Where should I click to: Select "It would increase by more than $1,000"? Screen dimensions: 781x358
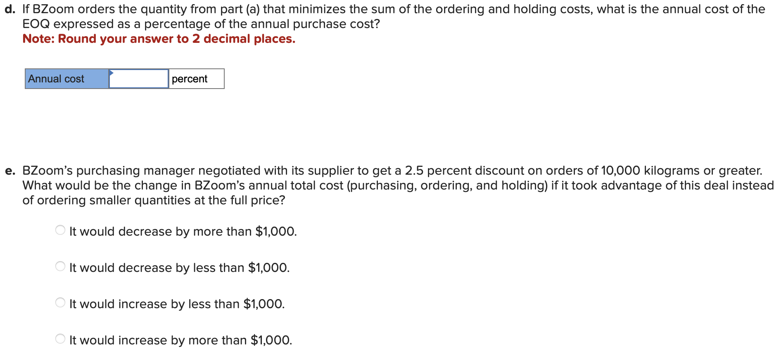point(60,339)
